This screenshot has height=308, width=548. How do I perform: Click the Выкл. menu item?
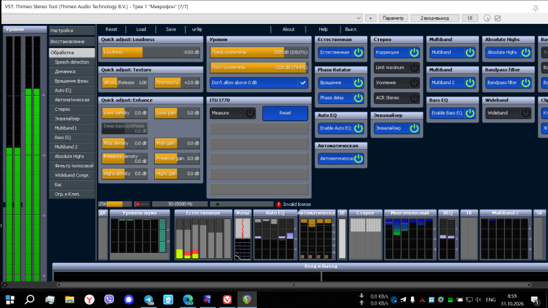click(351, 29)
